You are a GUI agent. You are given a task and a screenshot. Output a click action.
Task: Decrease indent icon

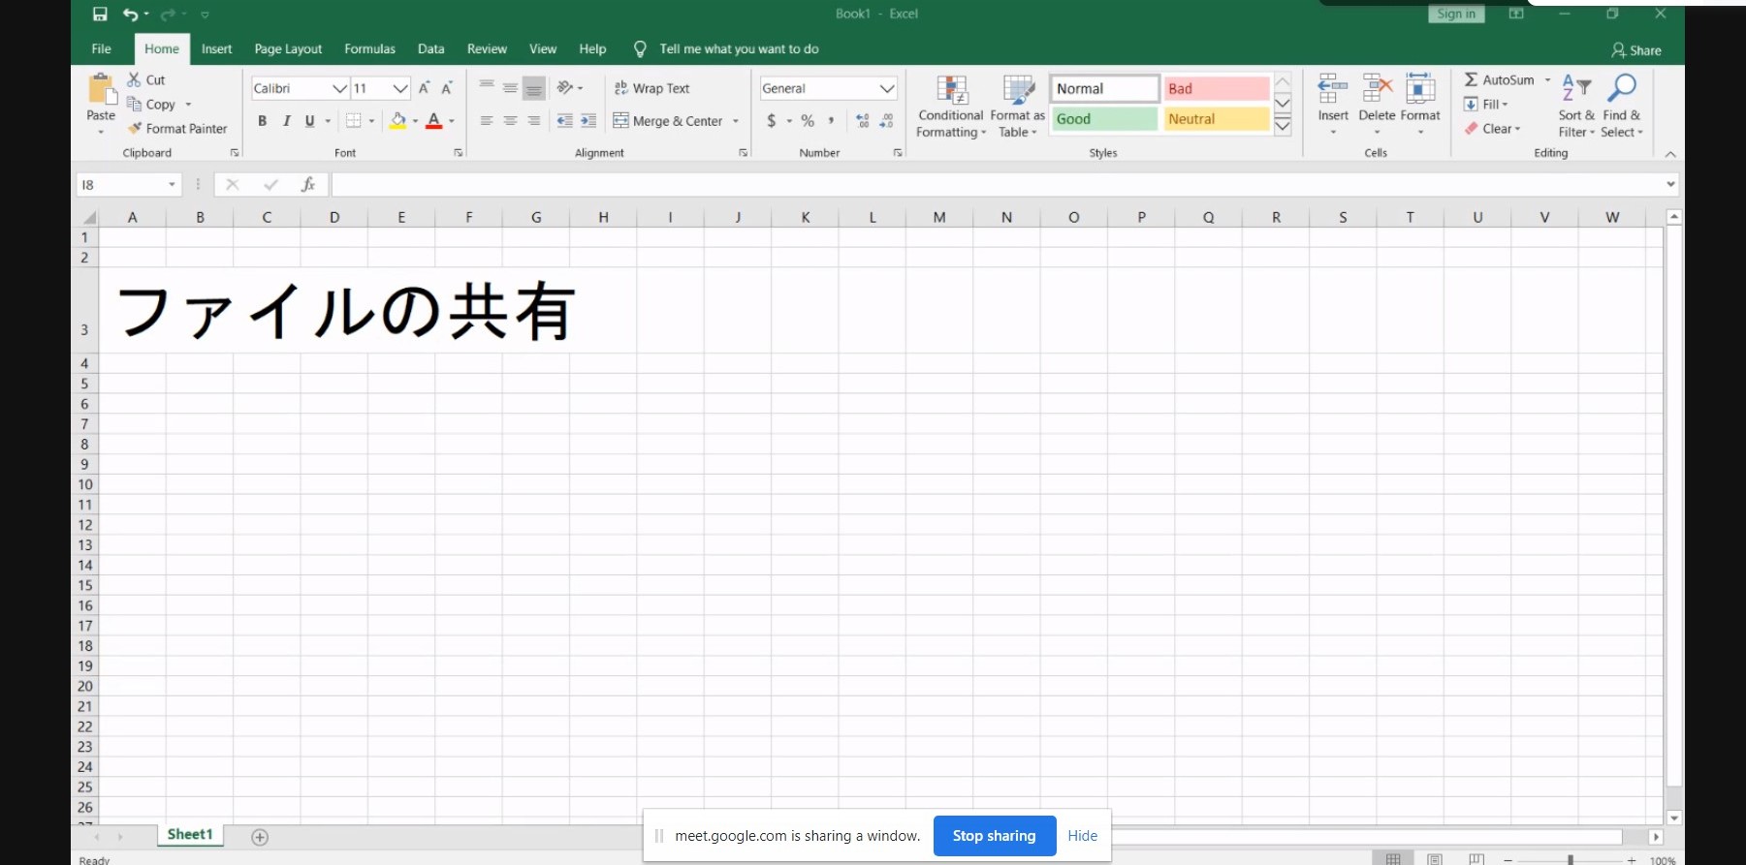click(x=564, y=121)
